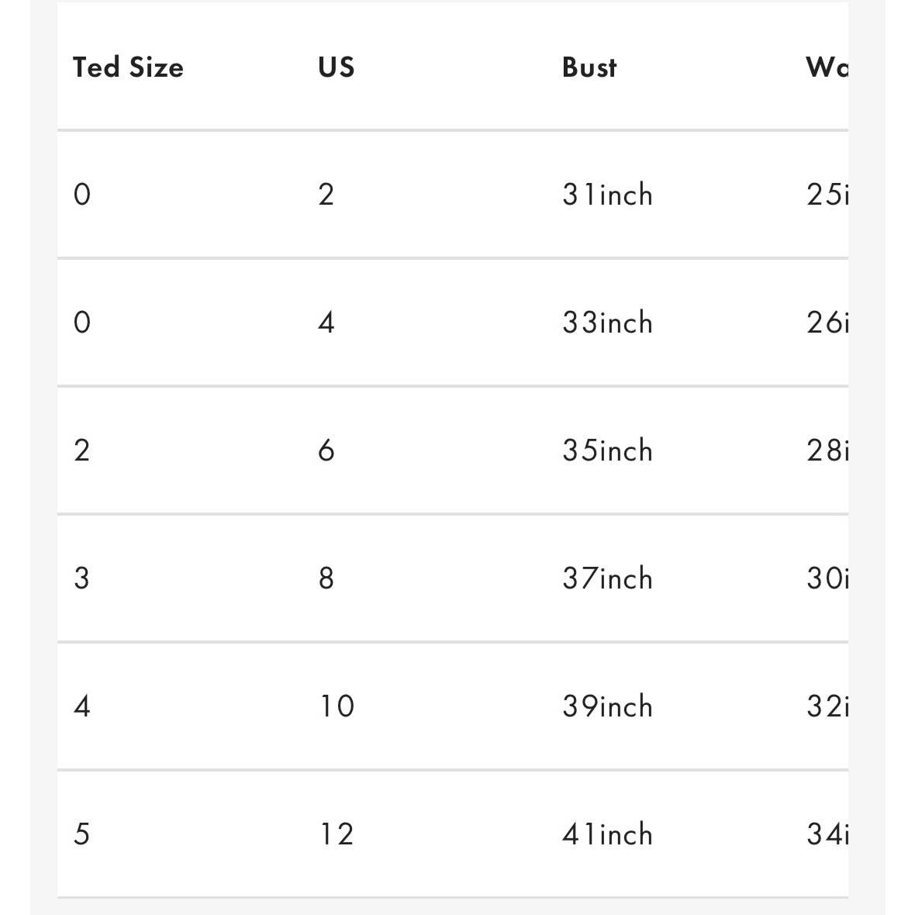Select US size 12 cell
Screen dimensions: 915x915
coord(337,834)
